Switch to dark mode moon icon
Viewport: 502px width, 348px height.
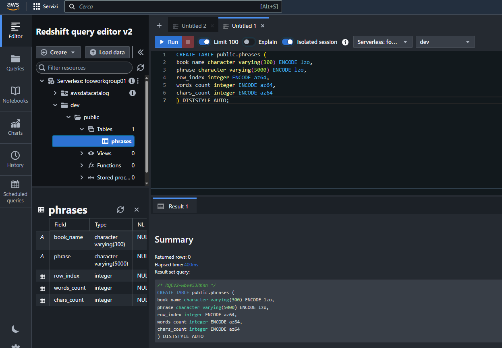(15, 329)
